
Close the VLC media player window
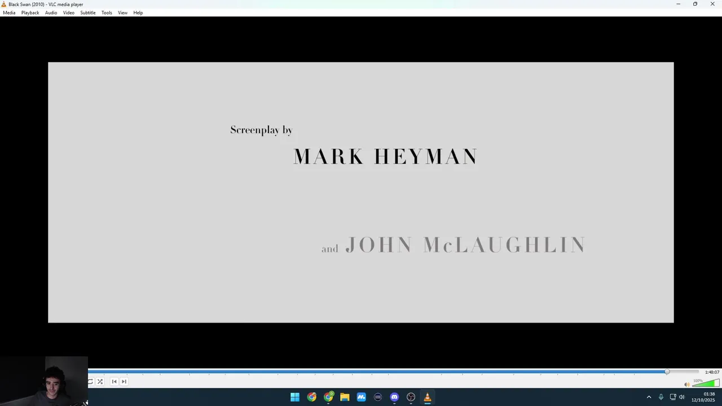pyautogui.click(x=712, y=4)
